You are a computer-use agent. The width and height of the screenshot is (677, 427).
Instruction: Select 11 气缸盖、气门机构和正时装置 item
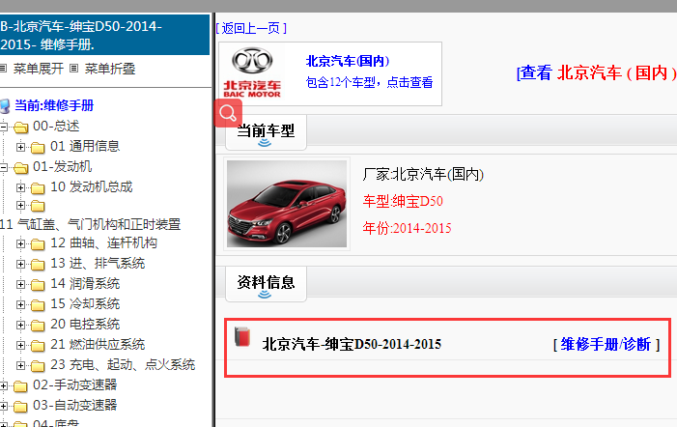pyautogui.click(x=90, y=224)
